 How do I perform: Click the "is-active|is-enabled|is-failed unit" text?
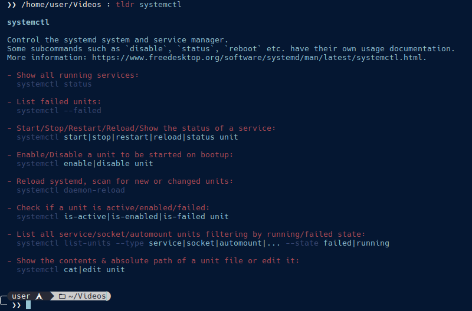coord(146,217)
